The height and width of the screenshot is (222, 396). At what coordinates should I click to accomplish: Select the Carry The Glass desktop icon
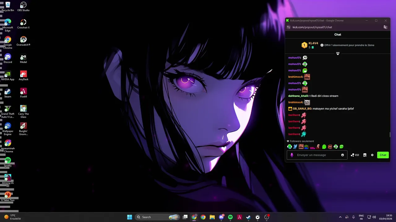coord(23,112)
